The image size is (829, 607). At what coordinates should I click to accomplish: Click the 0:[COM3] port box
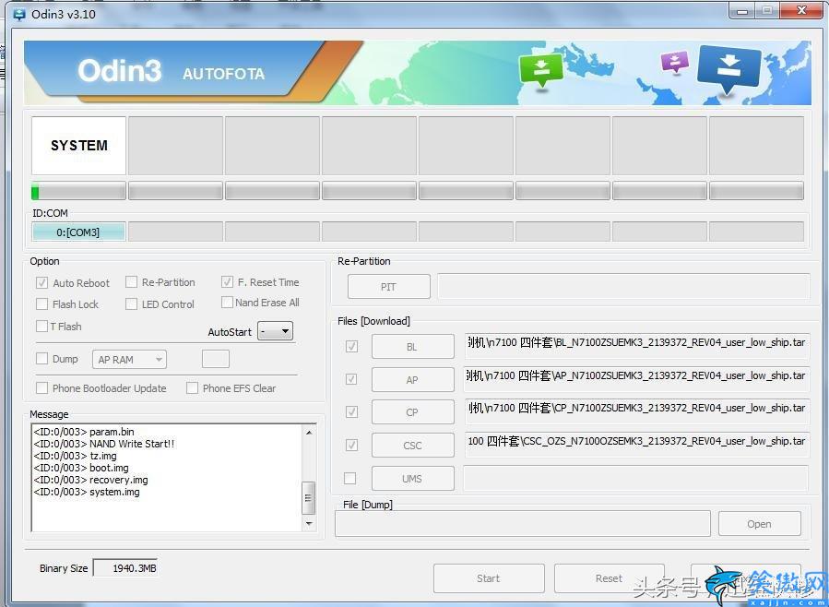[78, 232]
